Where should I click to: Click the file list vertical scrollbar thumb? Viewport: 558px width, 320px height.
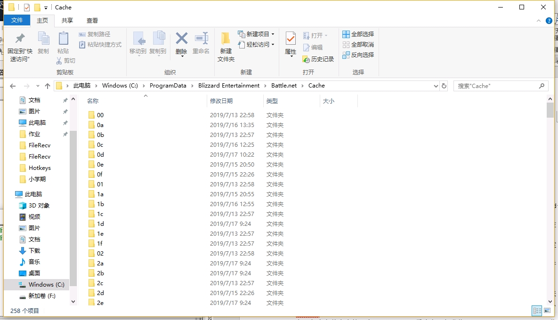[x=550, y=110]
